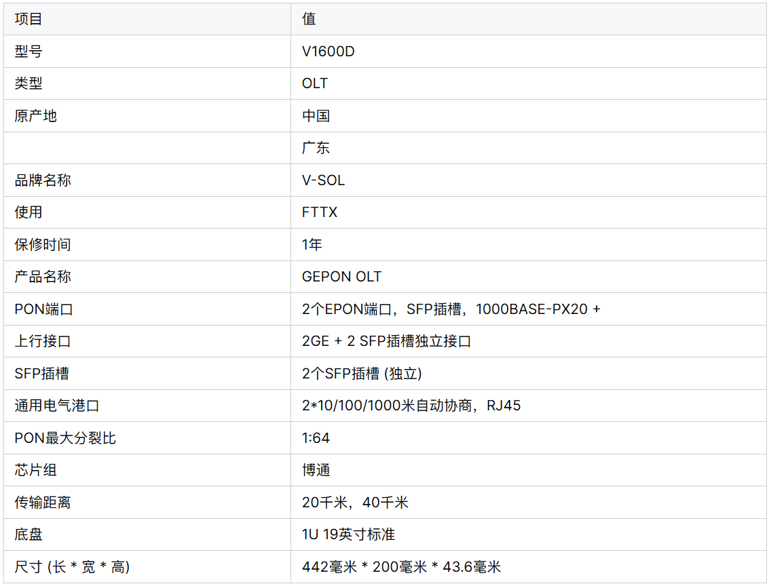Select the 博通 chipset value
This screenshot has height=586, width=769.
316,470
